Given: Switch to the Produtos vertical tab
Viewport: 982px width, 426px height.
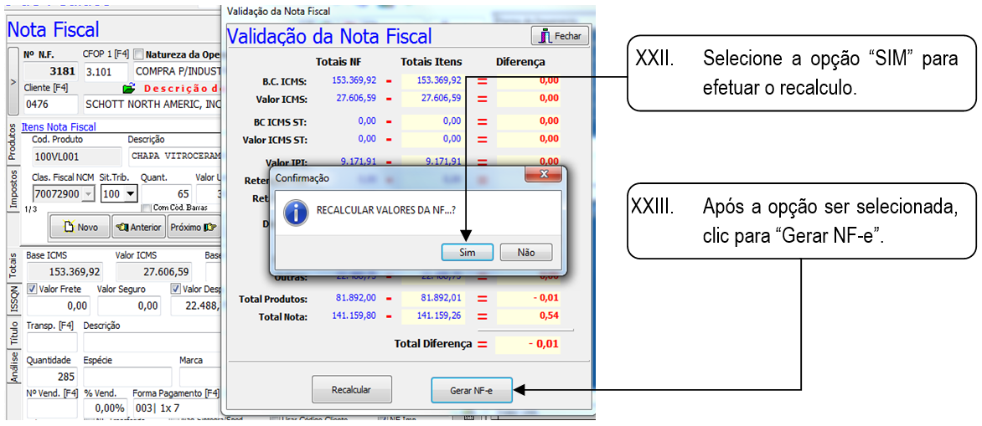Looking at the screenshot, I should click(x=13, y=143).
